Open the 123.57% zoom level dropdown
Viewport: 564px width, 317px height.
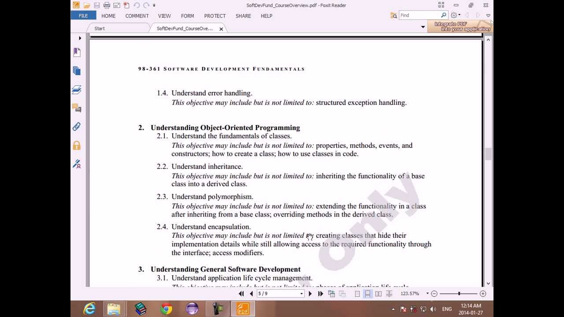pyautogui.click(x=427, y=294)
